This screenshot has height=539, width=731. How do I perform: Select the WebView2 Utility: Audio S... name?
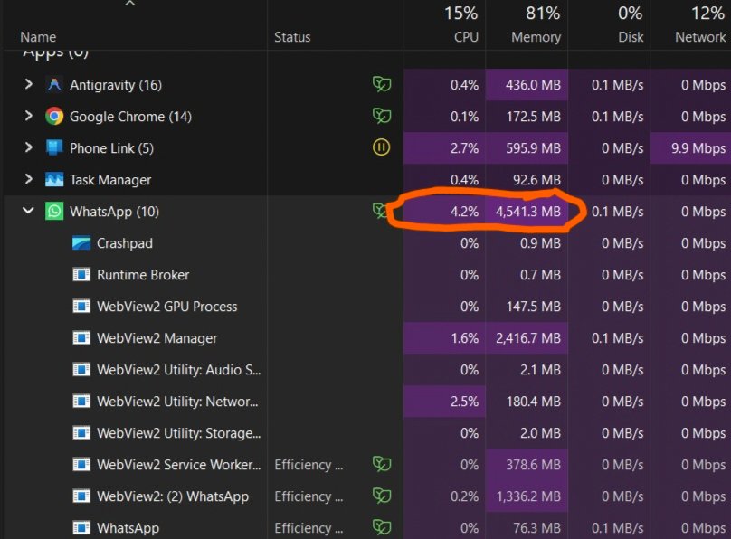click(179, 371)
